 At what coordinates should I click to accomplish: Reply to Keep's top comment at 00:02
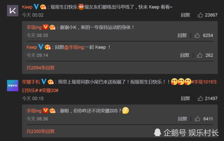186,15
